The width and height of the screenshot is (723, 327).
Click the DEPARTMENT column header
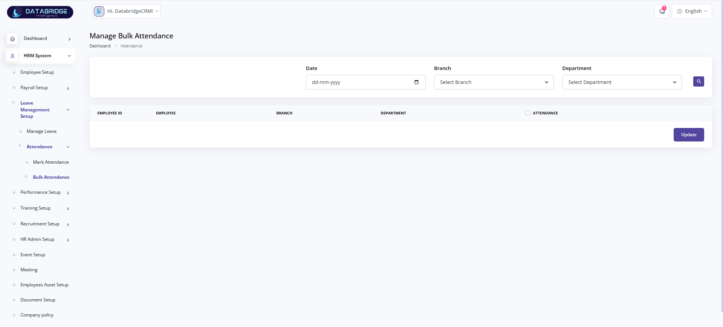point(393,113)
